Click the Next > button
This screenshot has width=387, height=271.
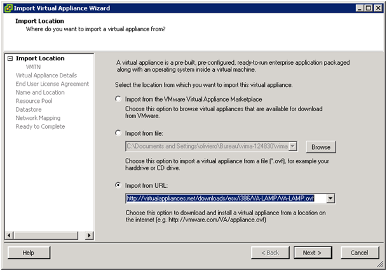[313, 253]
